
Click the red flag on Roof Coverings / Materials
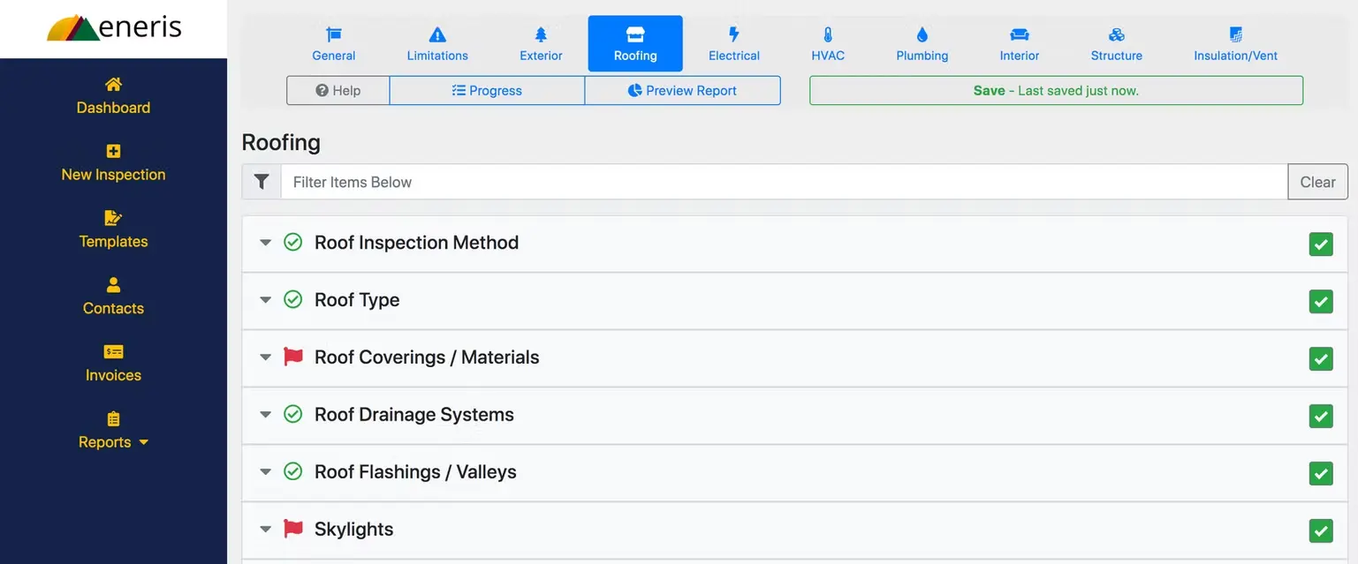point(292,357)
